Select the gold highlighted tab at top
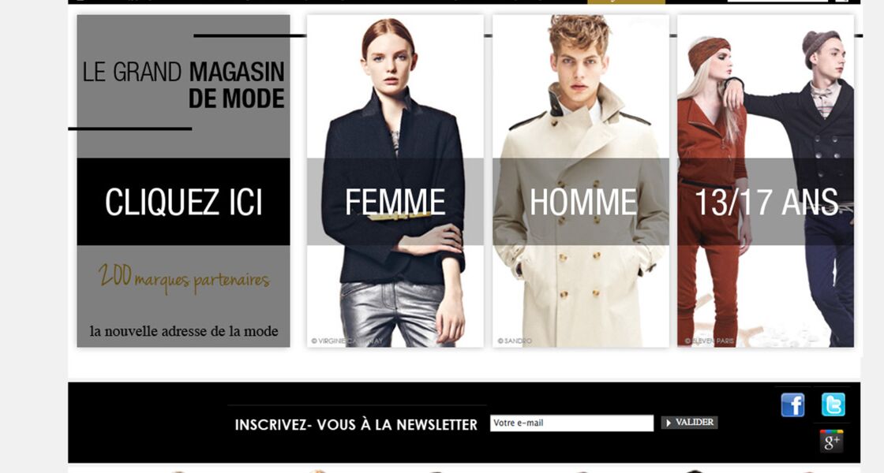 [x=627, y=2]
